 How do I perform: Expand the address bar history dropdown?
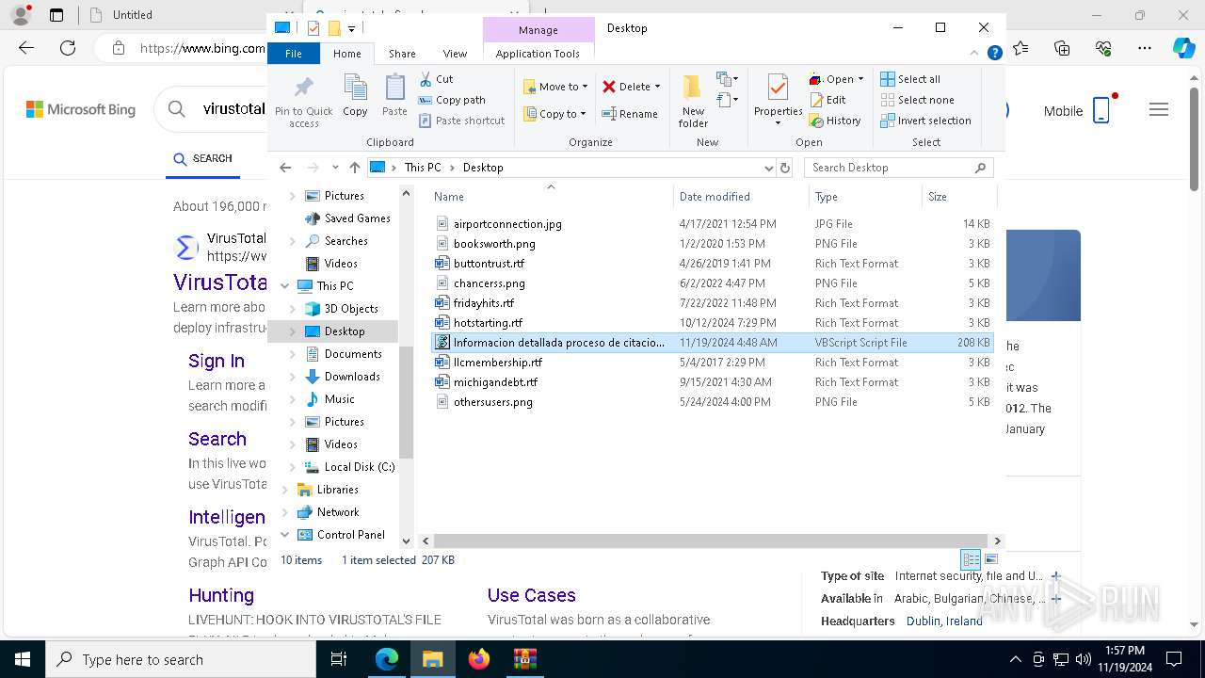pos(769,168)
